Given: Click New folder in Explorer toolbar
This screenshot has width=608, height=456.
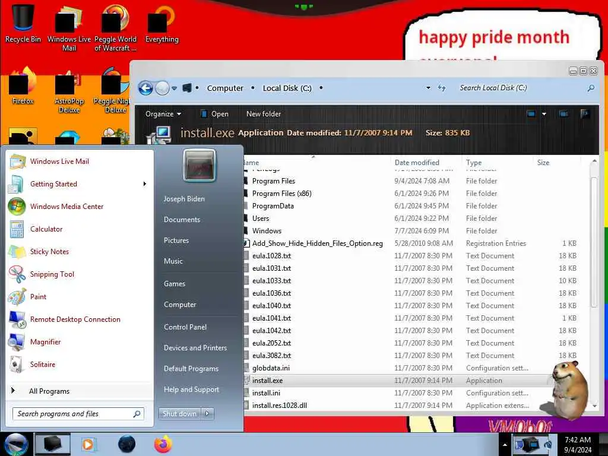Looking at the screenshot, I should point(263,113).
